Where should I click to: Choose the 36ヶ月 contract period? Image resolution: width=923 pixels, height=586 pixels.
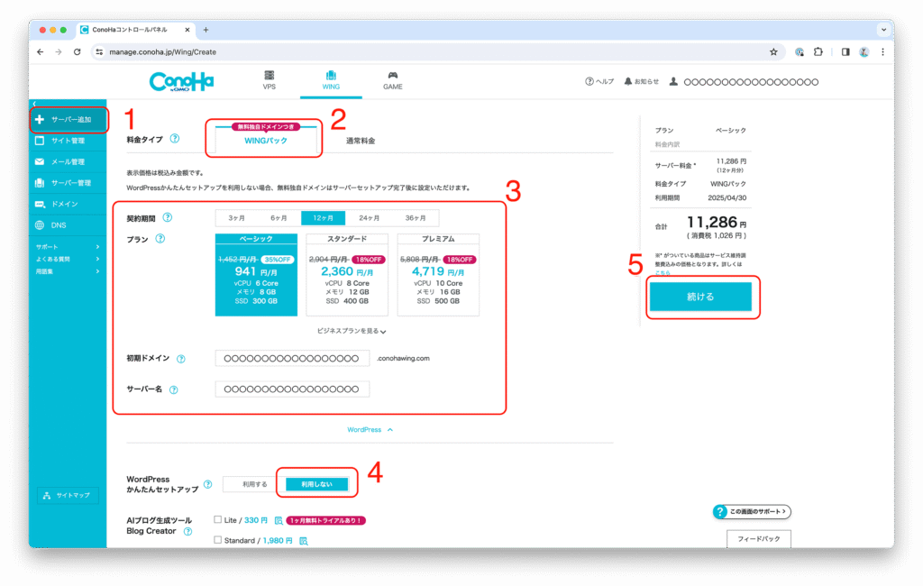[x=416, y=218]
